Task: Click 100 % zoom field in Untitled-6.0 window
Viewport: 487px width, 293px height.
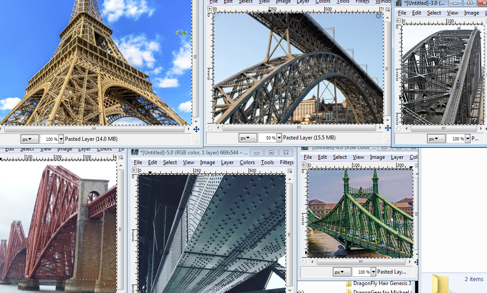Action: 362,272
